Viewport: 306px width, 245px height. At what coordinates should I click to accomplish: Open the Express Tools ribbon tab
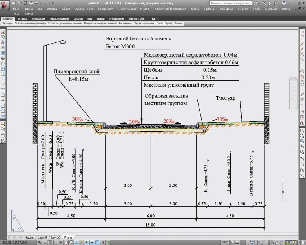136,18
